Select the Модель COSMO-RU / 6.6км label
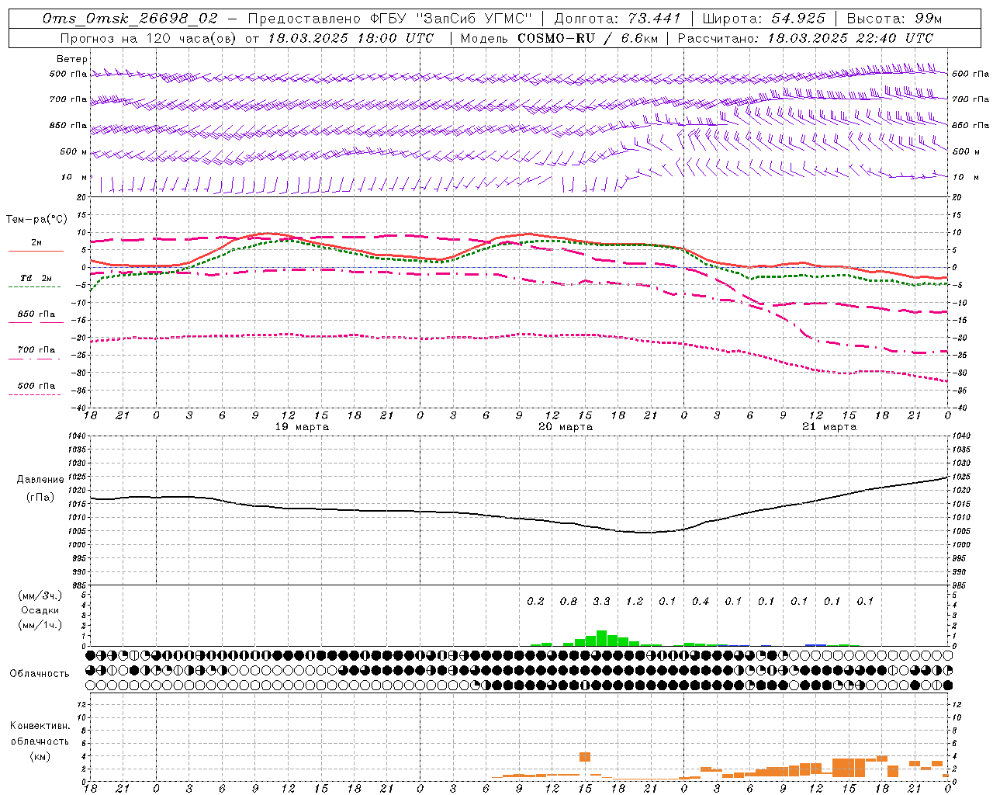Viewport: 993px width, 795px height. [559, 38]
